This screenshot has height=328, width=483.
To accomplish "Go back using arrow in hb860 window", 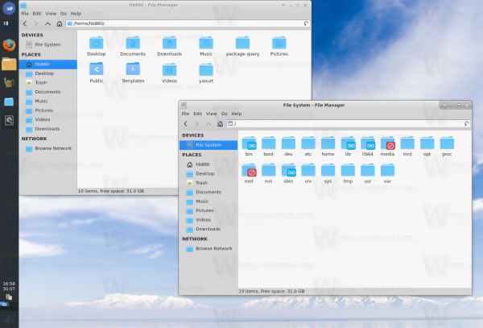I will point(25,23).
